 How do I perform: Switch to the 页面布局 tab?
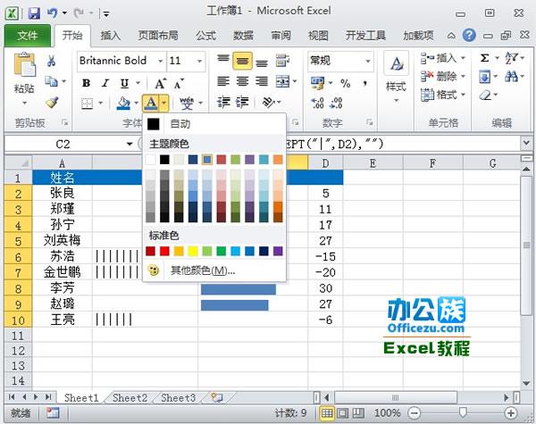coord(158,36)
